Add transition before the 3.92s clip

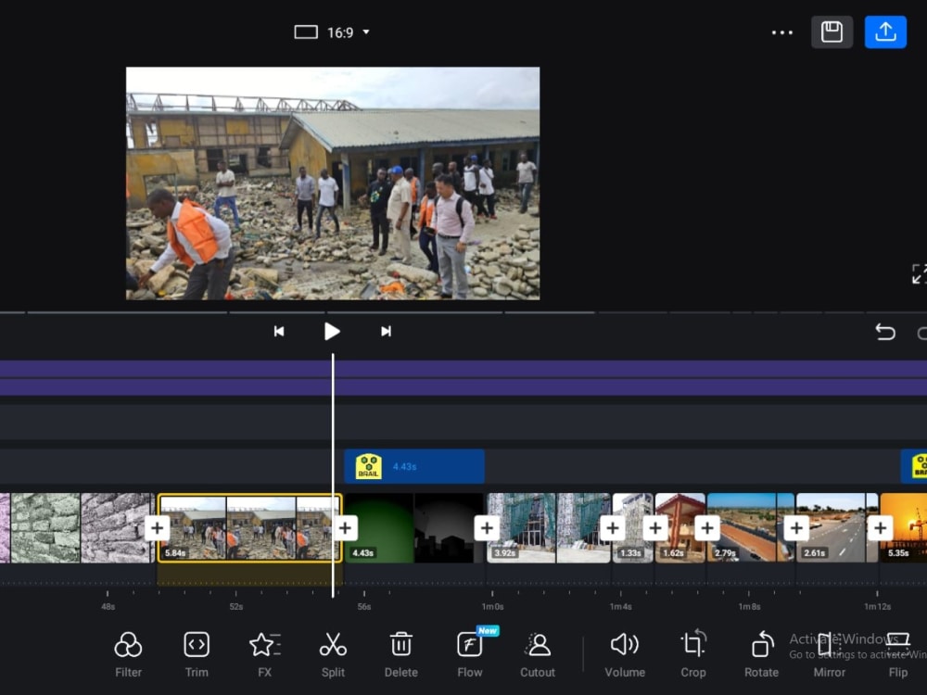pyautogui.click(x=488, y=528)
